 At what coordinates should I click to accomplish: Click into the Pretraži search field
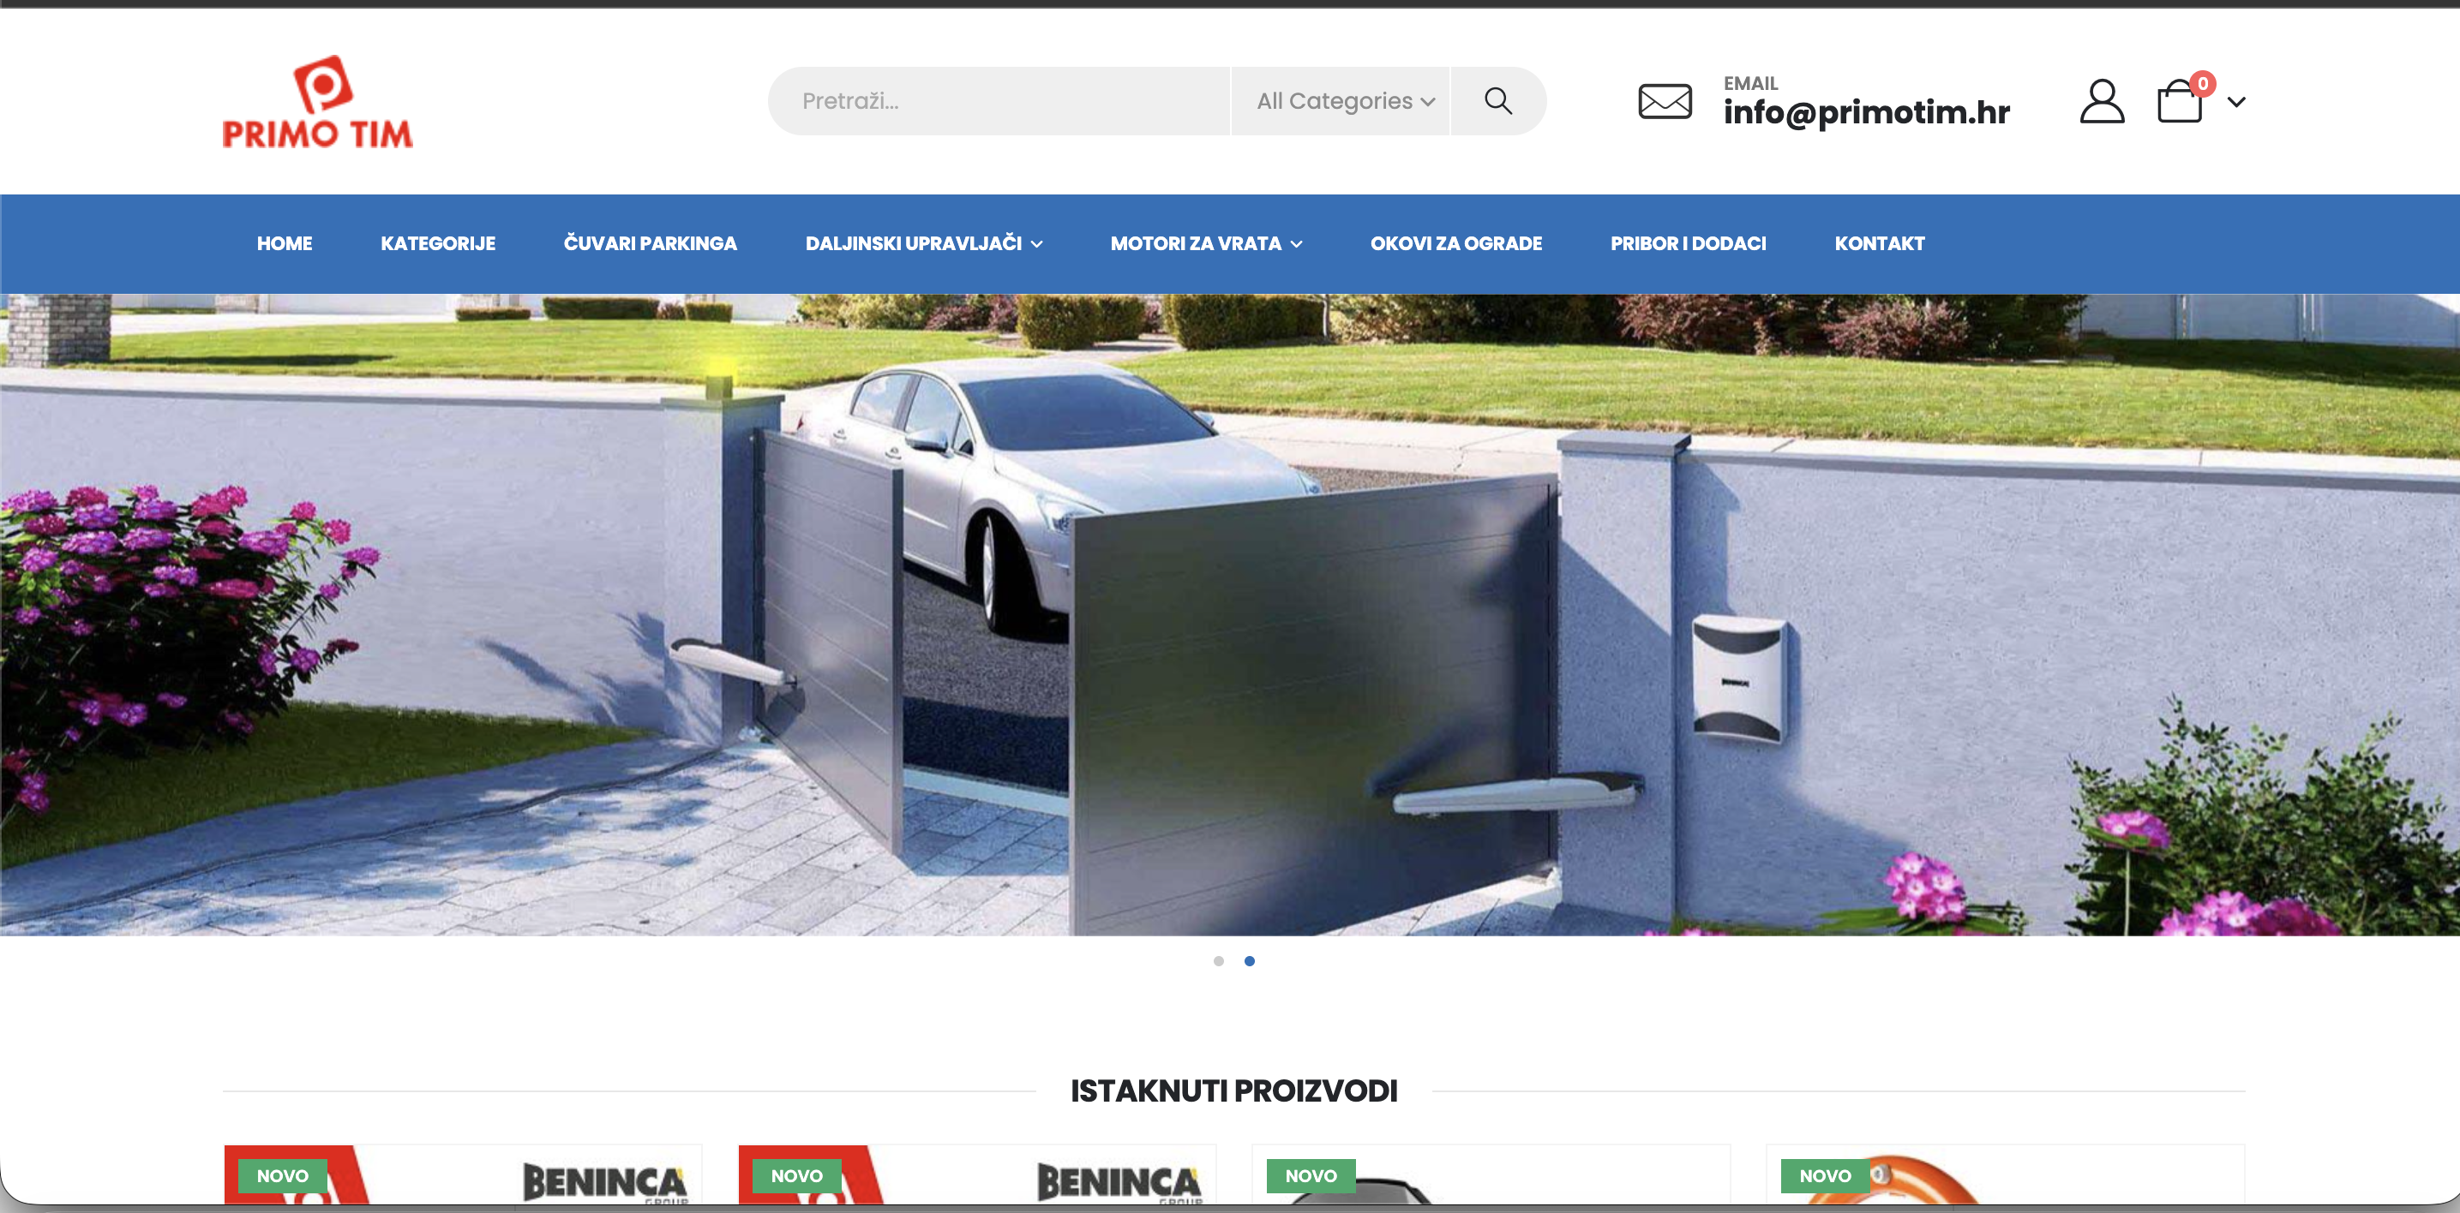999,101
